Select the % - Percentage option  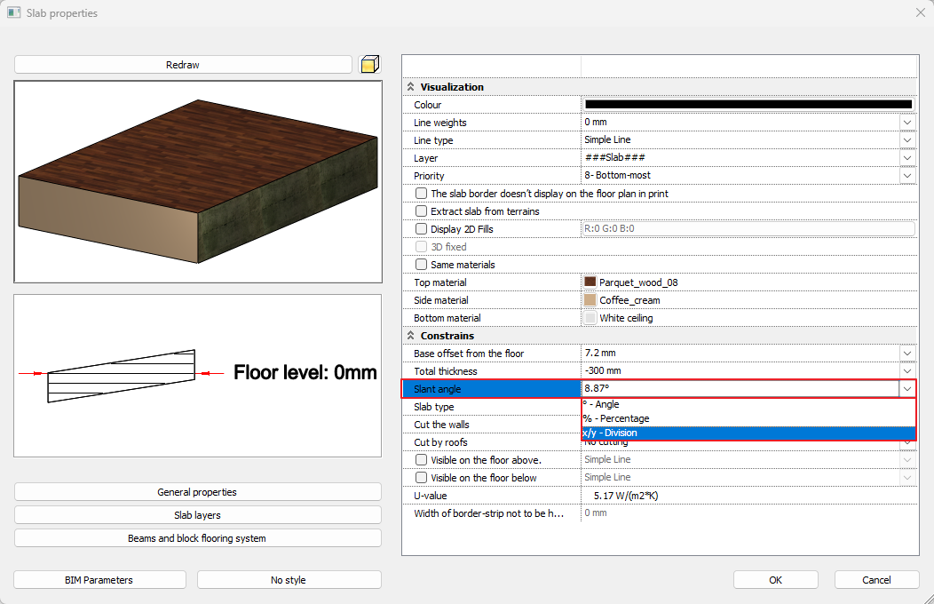coord(748,418)
